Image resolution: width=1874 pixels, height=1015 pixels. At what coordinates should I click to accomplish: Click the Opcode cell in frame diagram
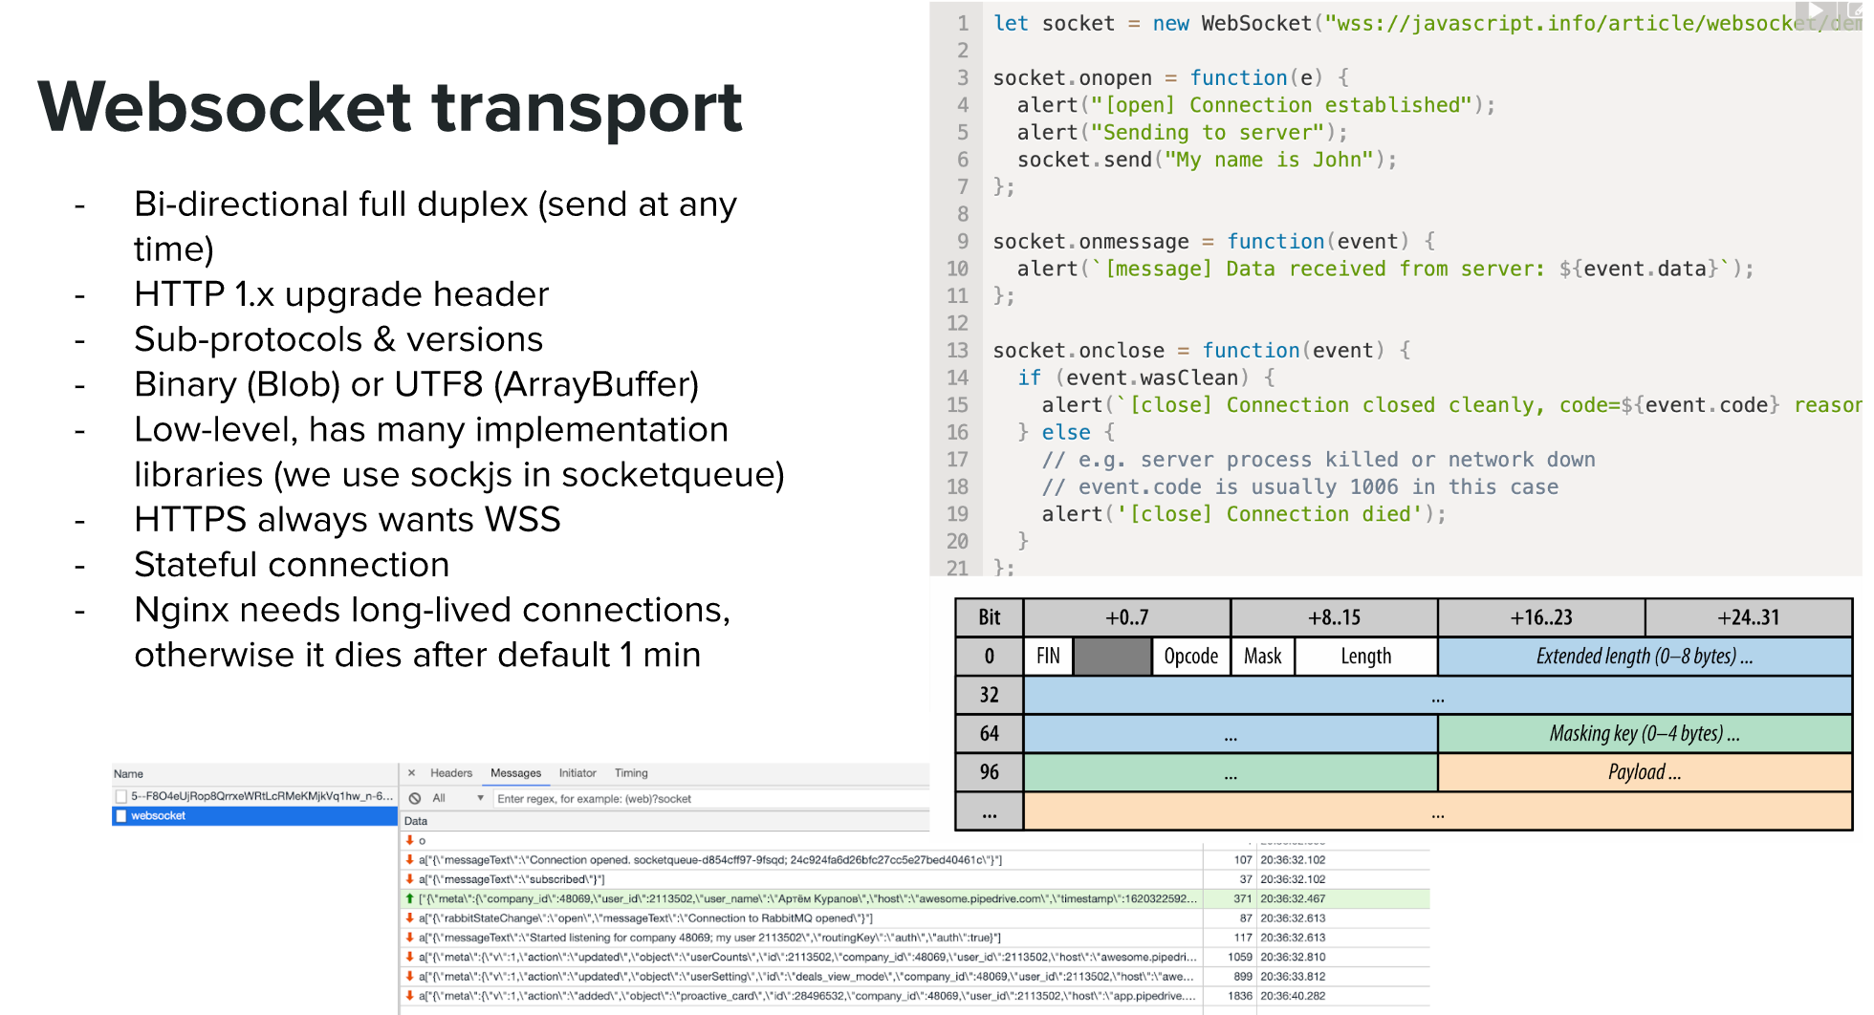1191,657
